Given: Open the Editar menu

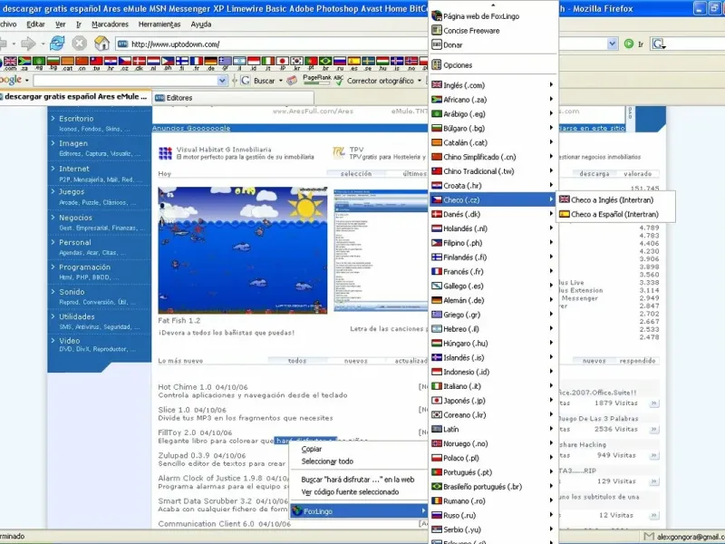Looking at the screenshot, I should 35,24.
